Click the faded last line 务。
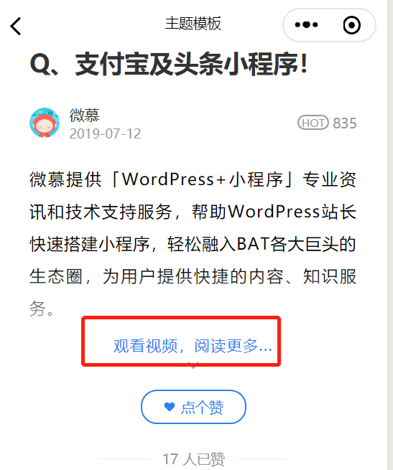 (x=42, y=309)
